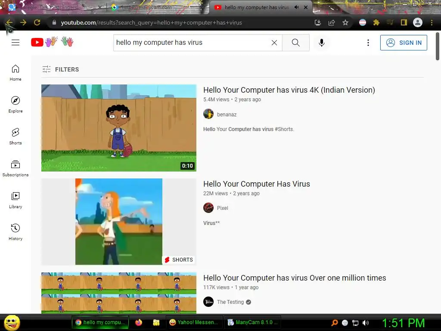Open Subscriptions in sidebar

[x=16, y=169]
